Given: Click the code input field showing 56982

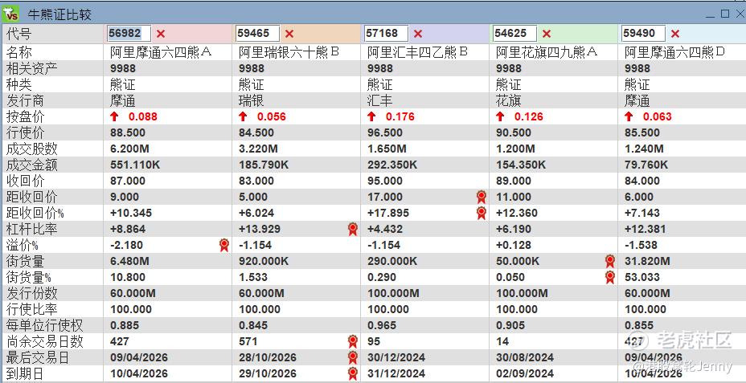Looking at the screenshot, I should [x=129, y=33].
